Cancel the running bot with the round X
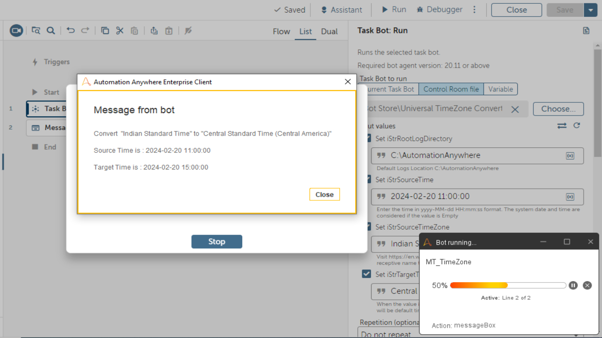The image size is (602, 338). (x=587, y=285)
